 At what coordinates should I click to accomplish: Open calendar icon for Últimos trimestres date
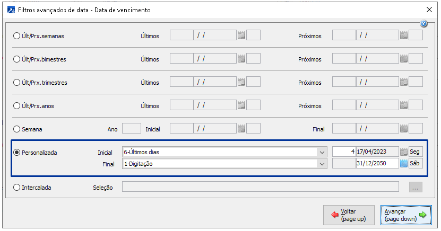pos(241,82)
